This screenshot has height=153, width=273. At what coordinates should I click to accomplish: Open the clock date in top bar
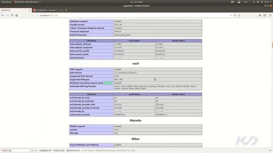click(x=136, y=2)
